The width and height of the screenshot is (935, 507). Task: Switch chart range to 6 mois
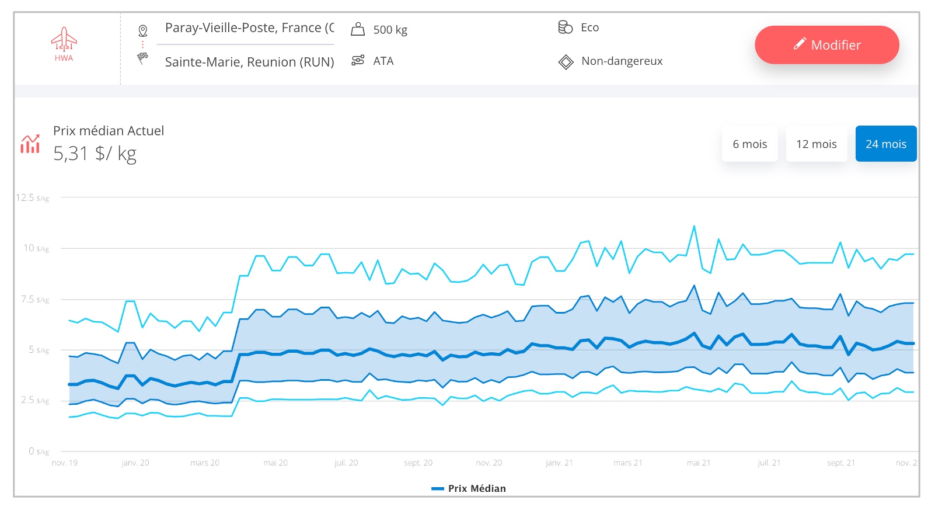click(749, 144)
